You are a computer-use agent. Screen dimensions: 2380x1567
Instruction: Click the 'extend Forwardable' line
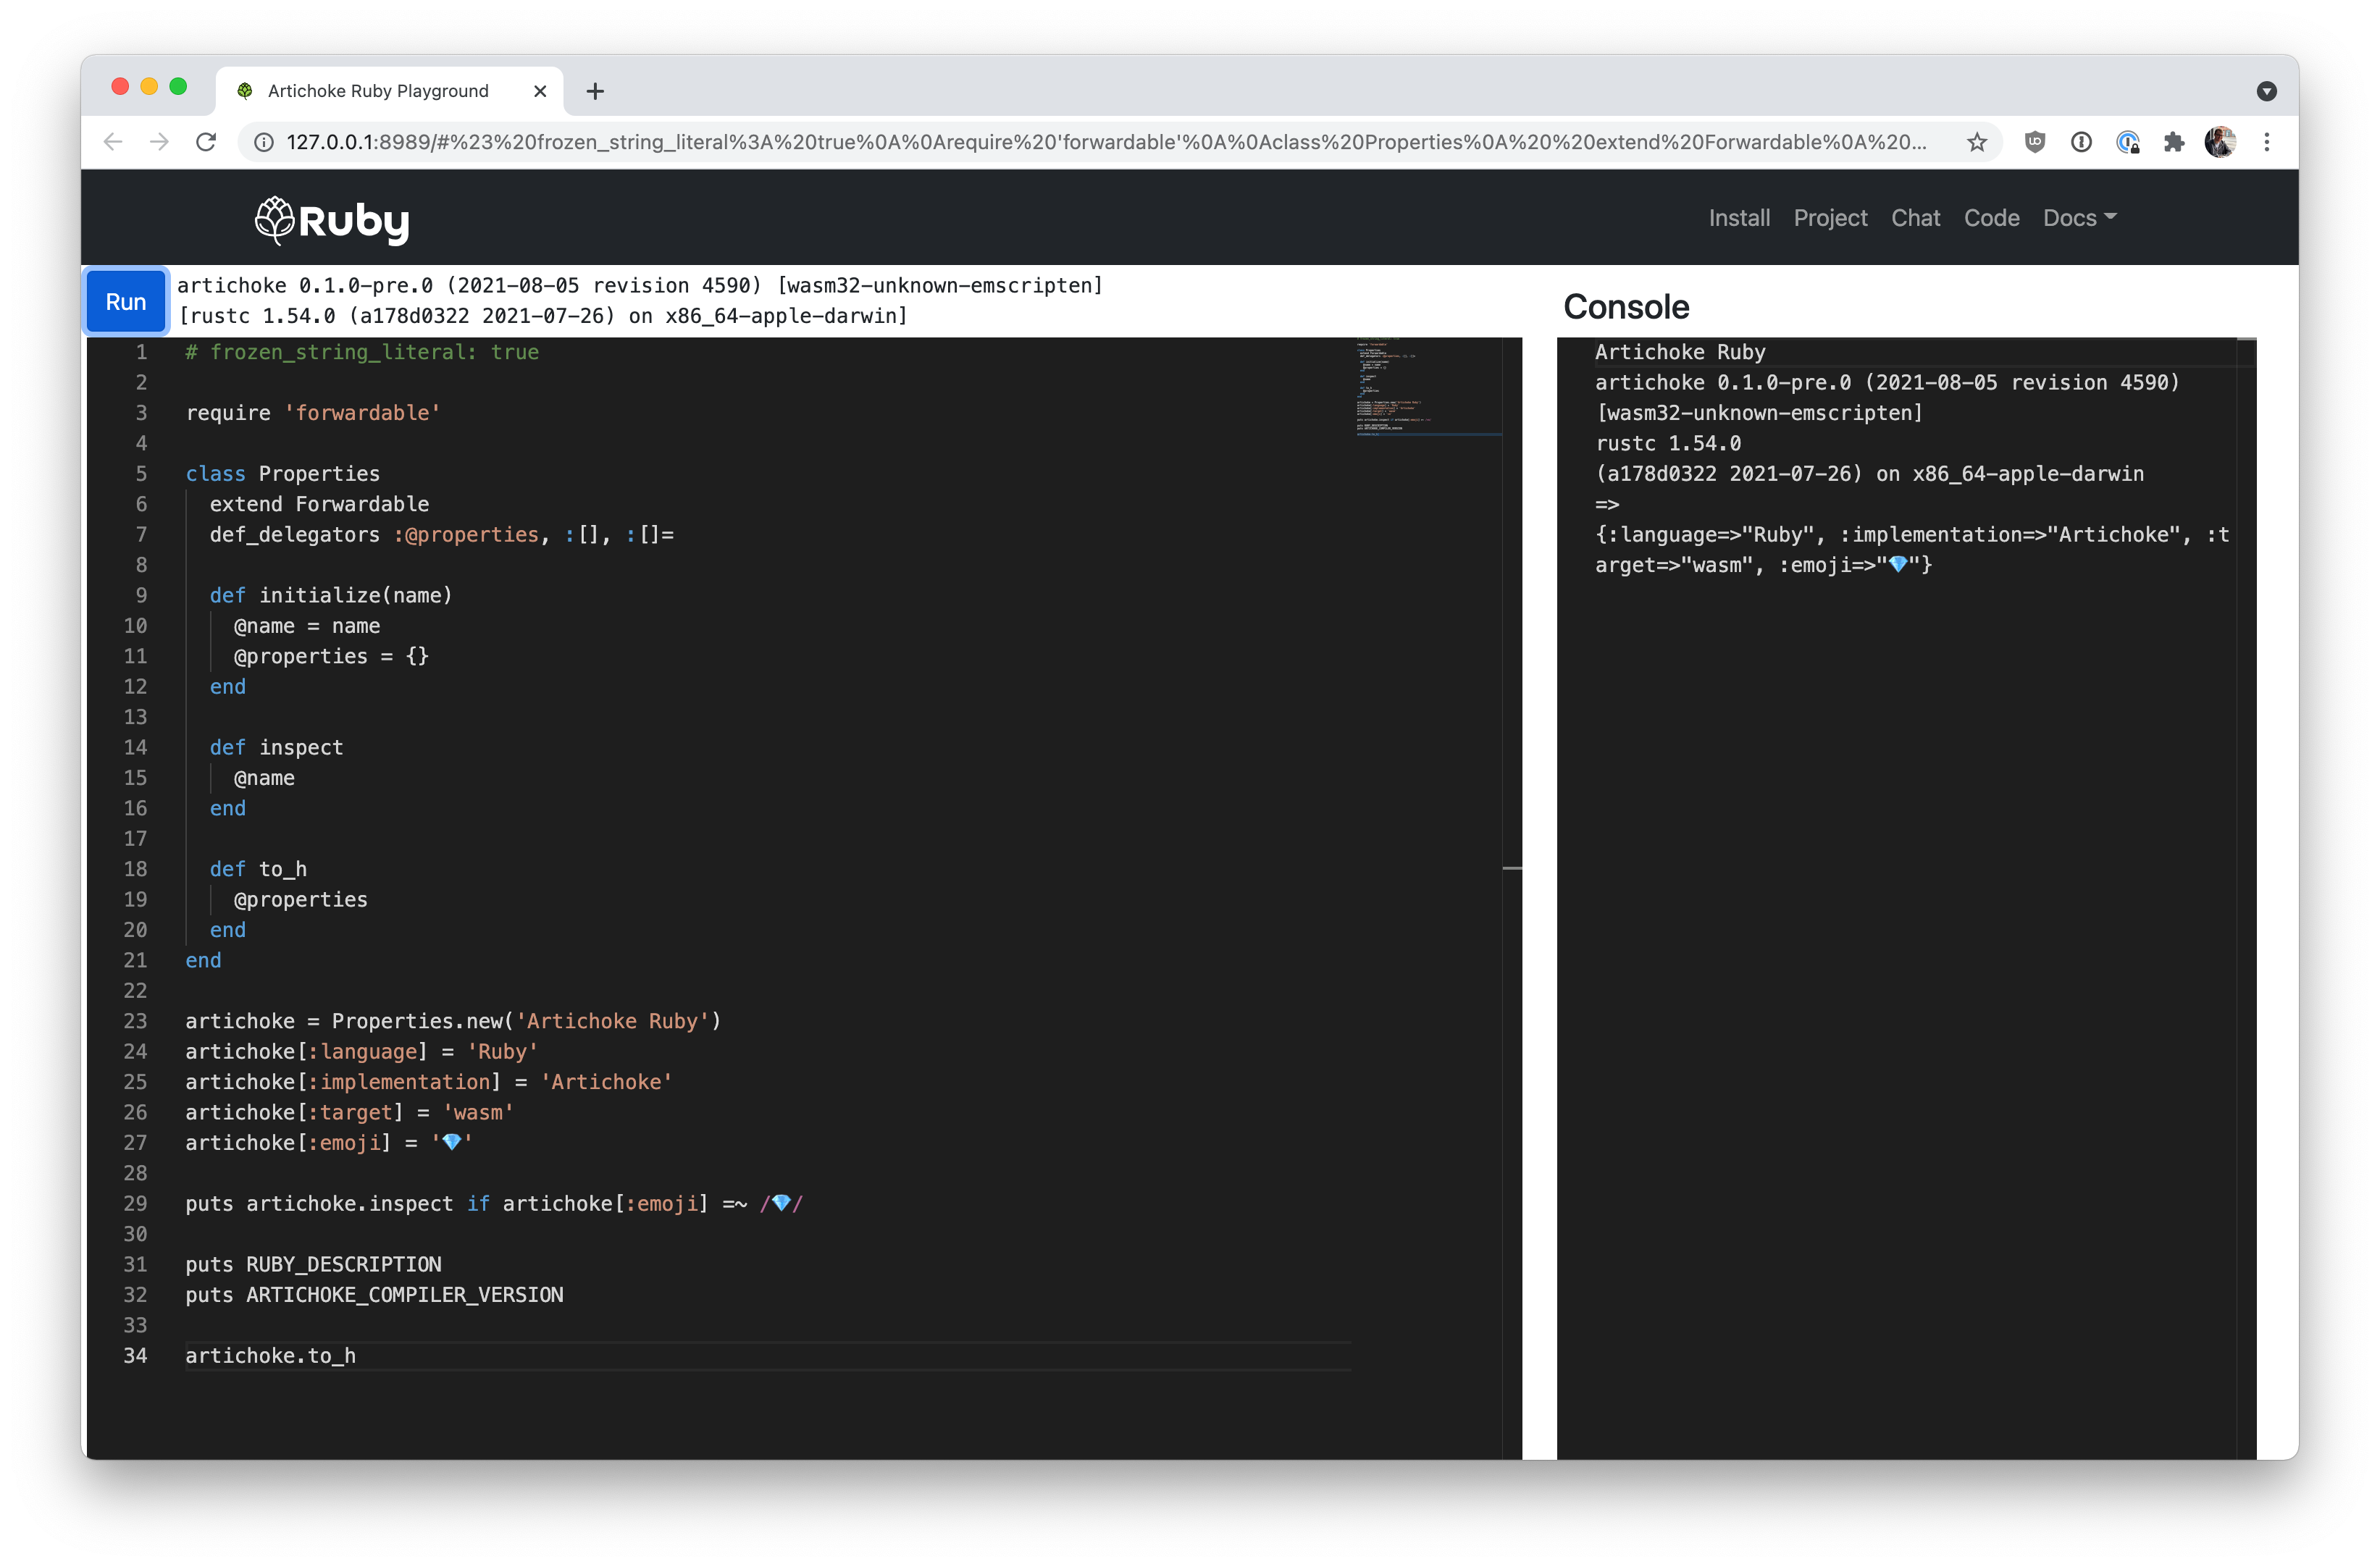pos(319,504)
